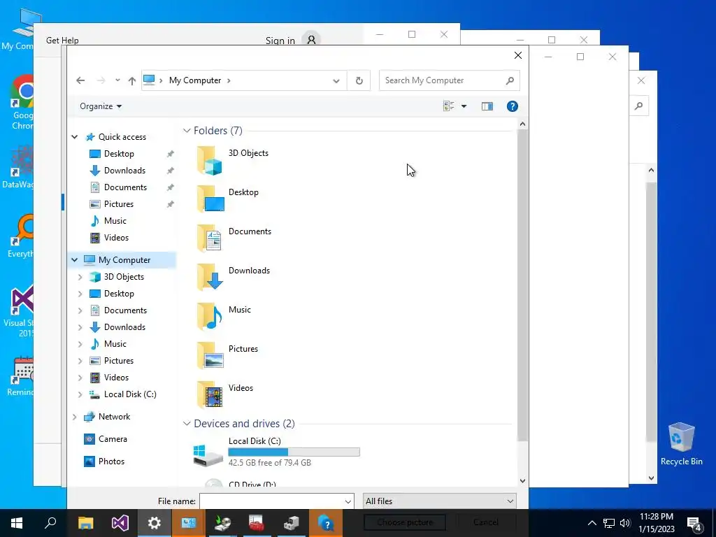Collapse the Devices and drives group
716x537 pixels.
click(186, 423)
